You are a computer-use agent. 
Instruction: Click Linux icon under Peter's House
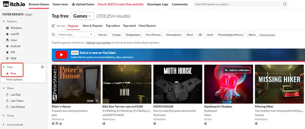pyautogui.click(x=57, y=124)
